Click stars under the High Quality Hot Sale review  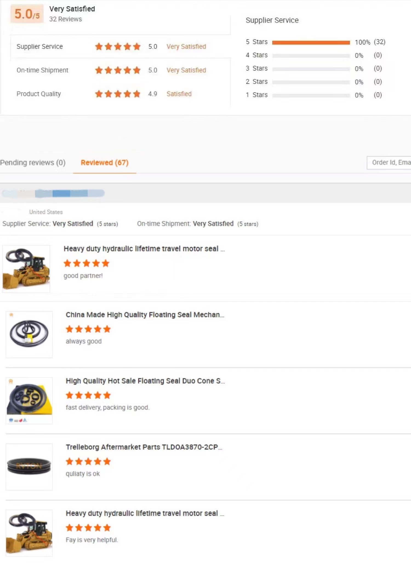(88, 395)
